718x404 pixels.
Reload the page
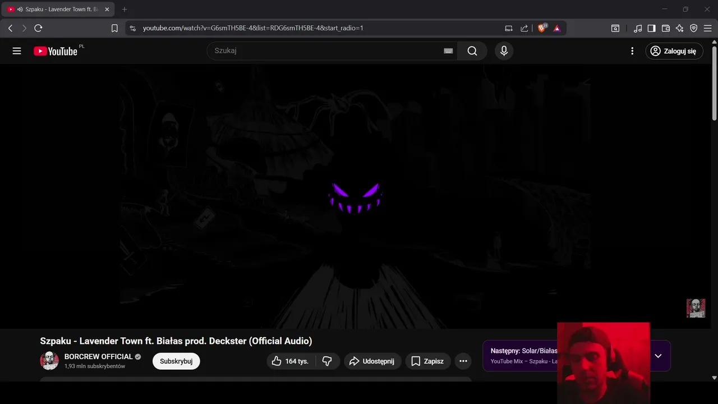[x=38, y=28]
